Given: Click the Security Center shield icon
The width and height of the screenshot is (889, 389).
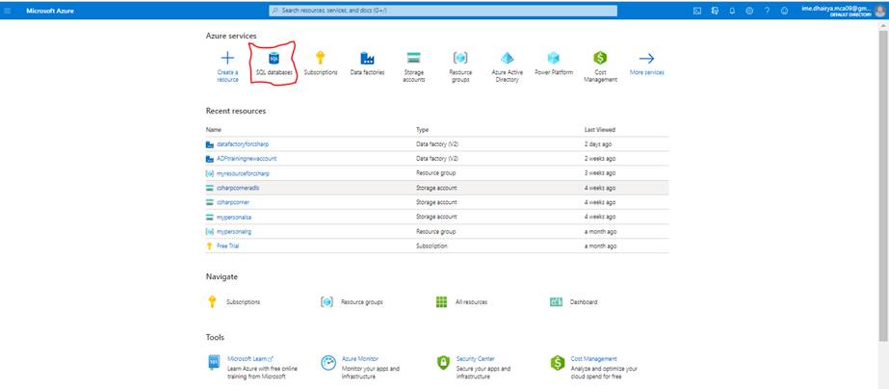Looking at the screenshot, I should pyautogui.click(x=443, y=363).
